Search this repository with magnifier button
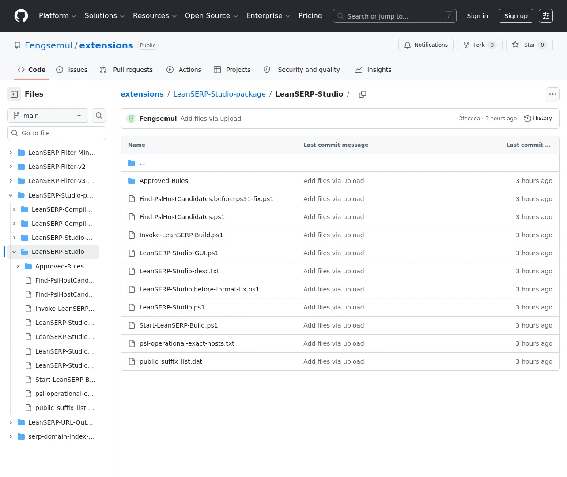 pyautogui.click(x=99, y=116)
